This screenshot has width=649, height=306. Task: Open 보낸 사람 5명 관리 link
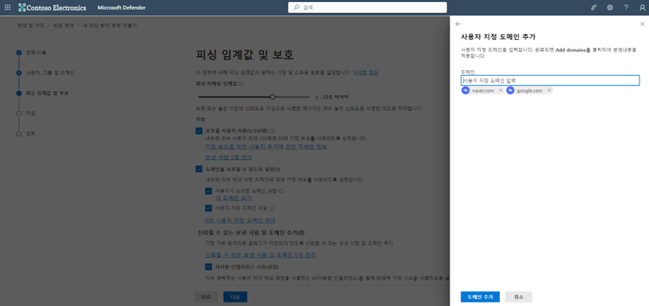[x=229, y=157]
